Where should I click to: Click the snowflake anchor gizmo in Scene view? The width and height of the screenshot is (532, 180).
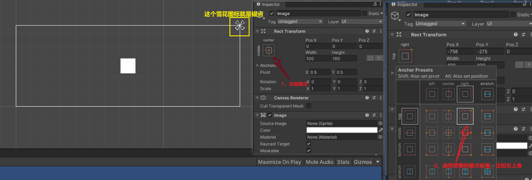point(239,26)
